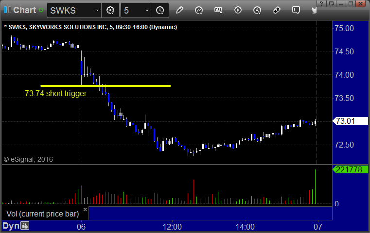370x233 pixels.
Task: Click the 73.01 current price marker
Action: click(x=350, y=121)
